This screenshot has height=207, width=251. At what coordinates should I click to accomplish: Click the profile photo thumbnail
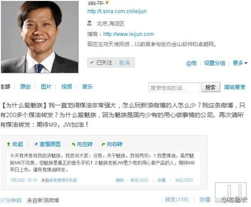[40, 36]
